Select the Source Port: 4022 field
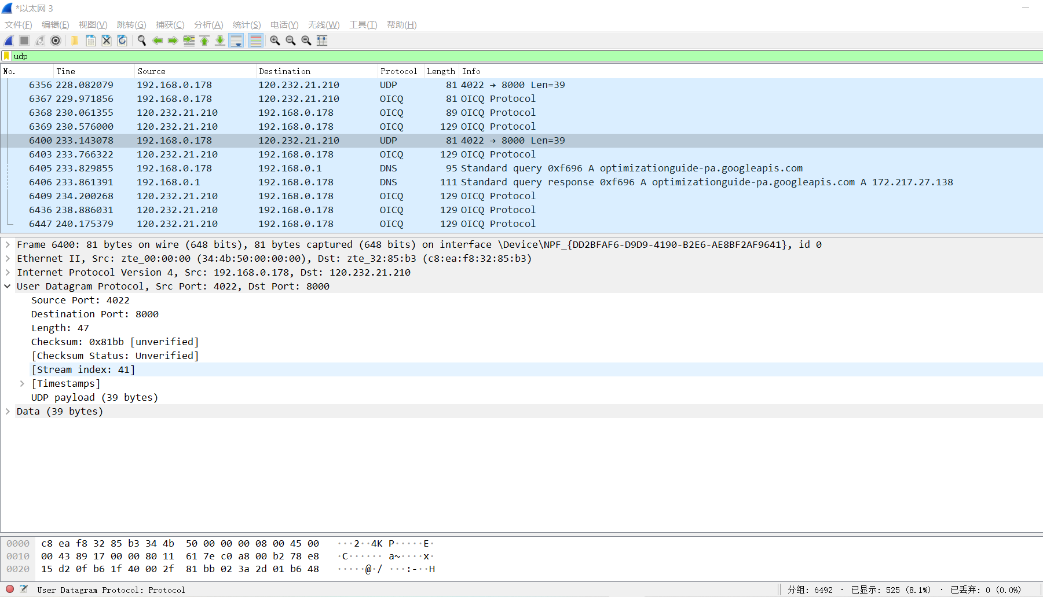The width and height of the screenshot is (1043, 597). click(80, 300)
